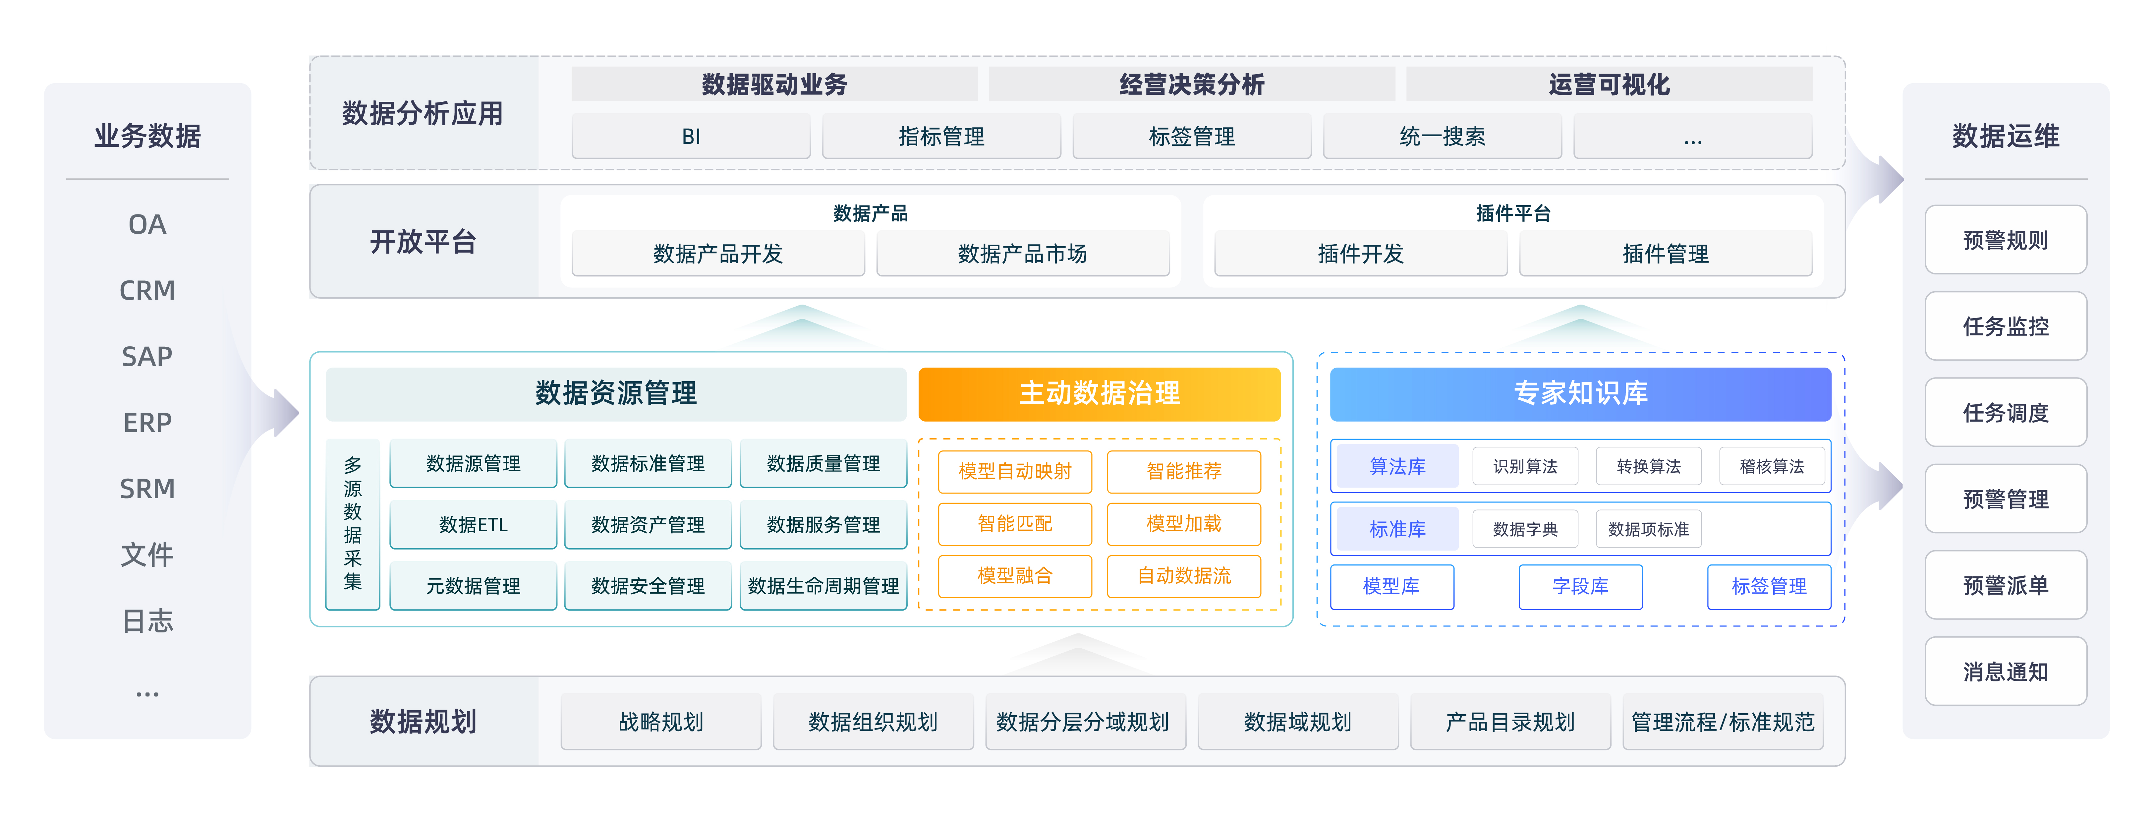Click the 模型自动映射 box
This screenshot has height=822, width=2154.
pos(1014,472)
